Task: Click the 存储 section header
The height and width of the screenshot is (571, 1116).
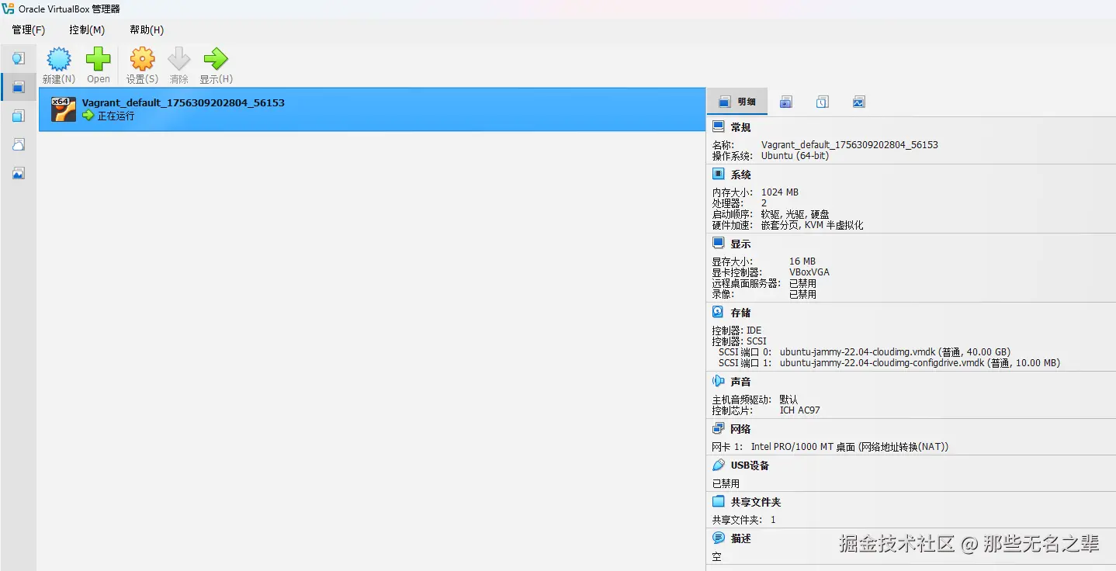Action: point(740,313)
